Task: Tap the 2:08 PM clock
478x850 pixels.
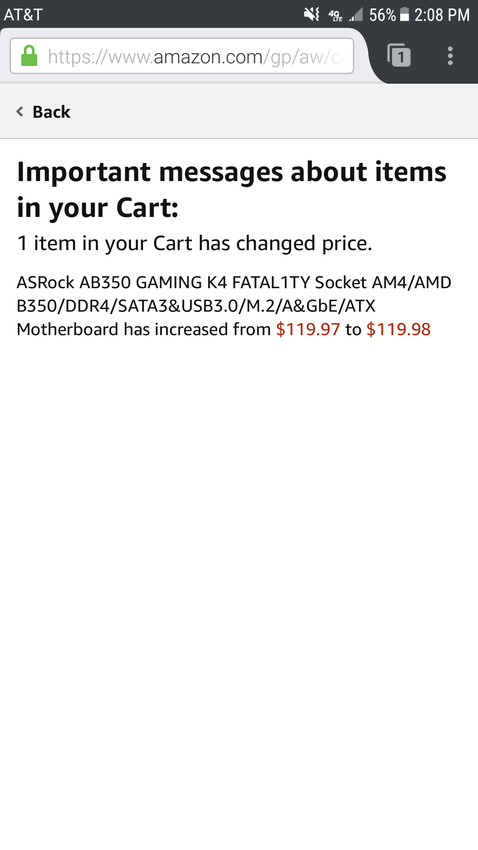Action: 442,15
